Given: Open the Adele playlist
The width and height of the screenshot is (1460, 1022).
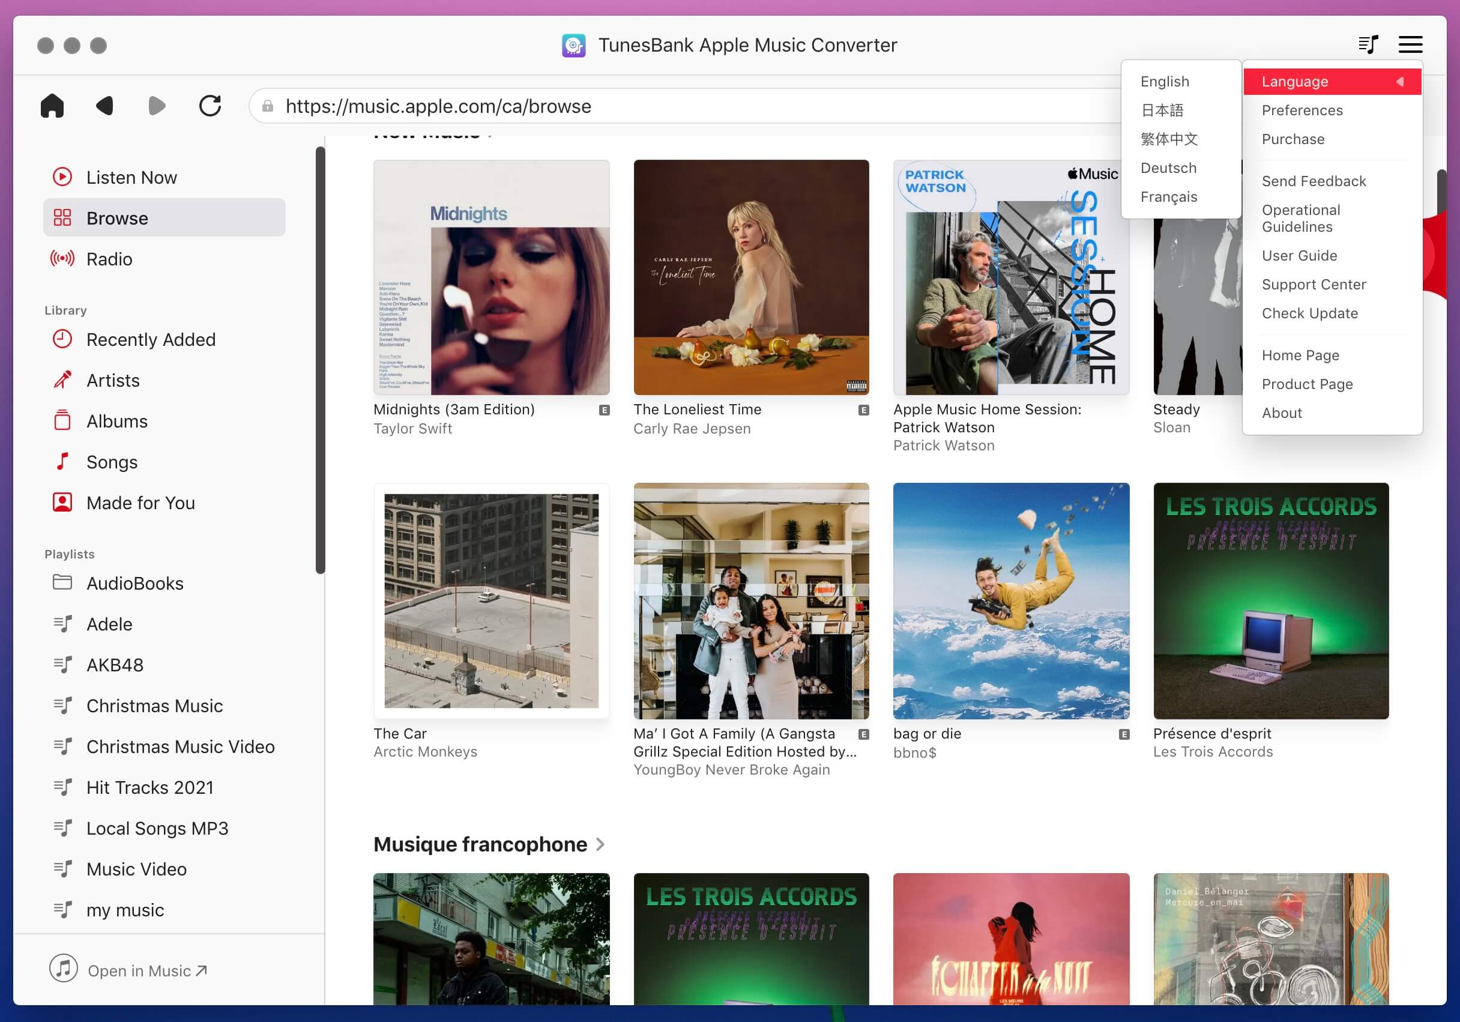Looking at the screenshot, I should coord(164,624).
